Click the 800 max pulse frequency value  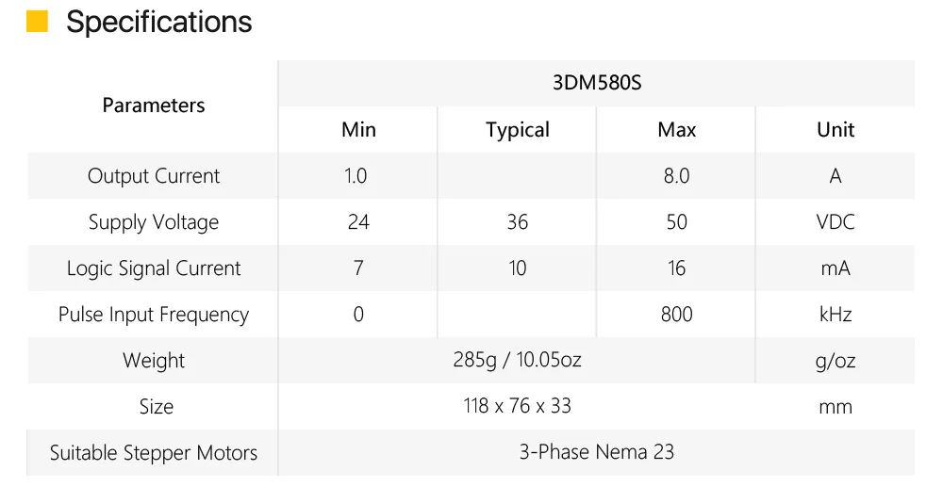676,315
